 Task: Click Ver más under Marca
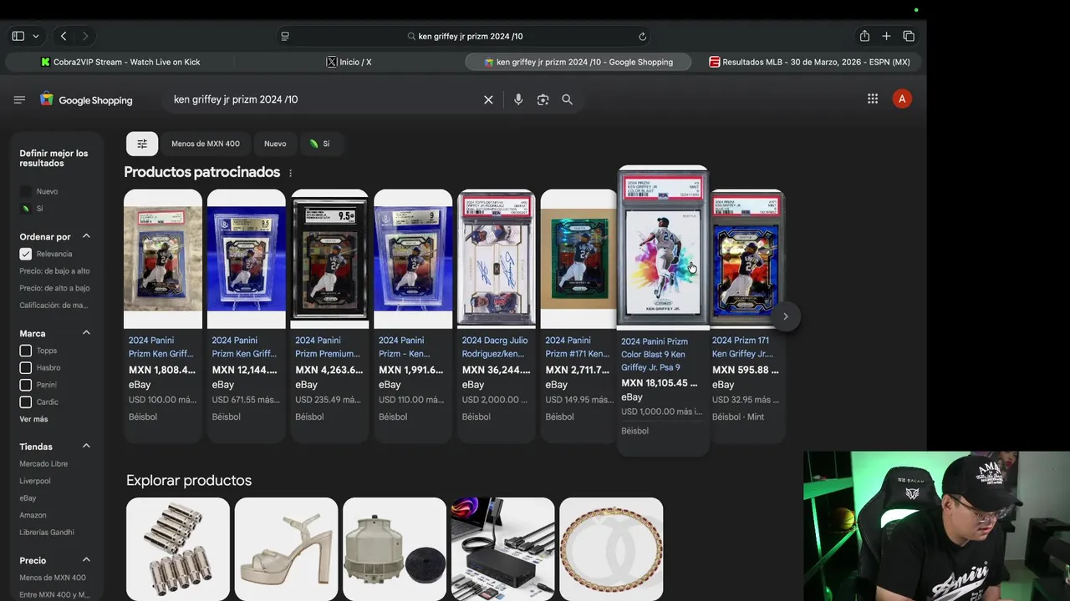coord(33,419)
